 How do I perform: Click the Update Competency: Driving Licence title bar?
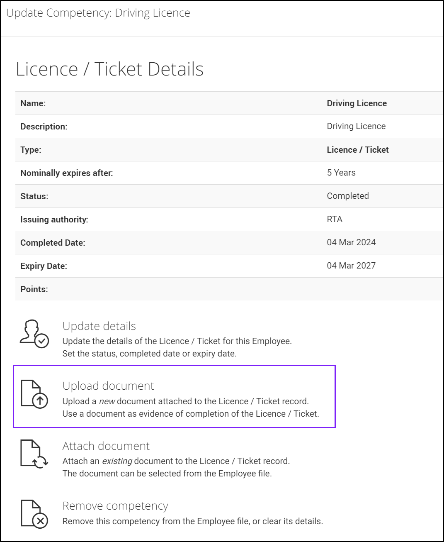point(98,13)
